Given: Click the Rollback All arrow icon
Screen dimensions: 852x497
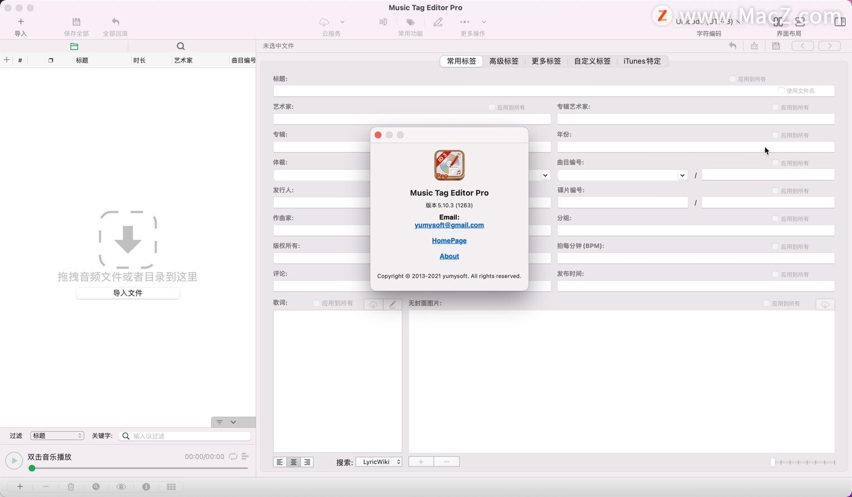Looking at the screenshot, I should click(x=115, y=22).
